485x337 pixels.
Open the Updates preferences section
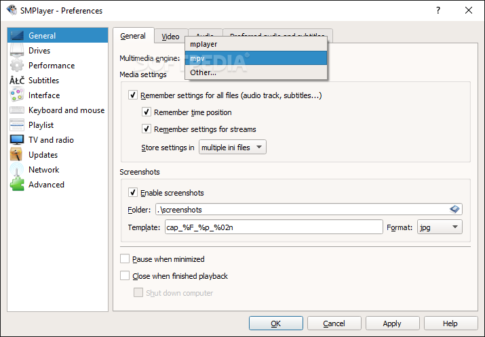click(x=58, y=154)
